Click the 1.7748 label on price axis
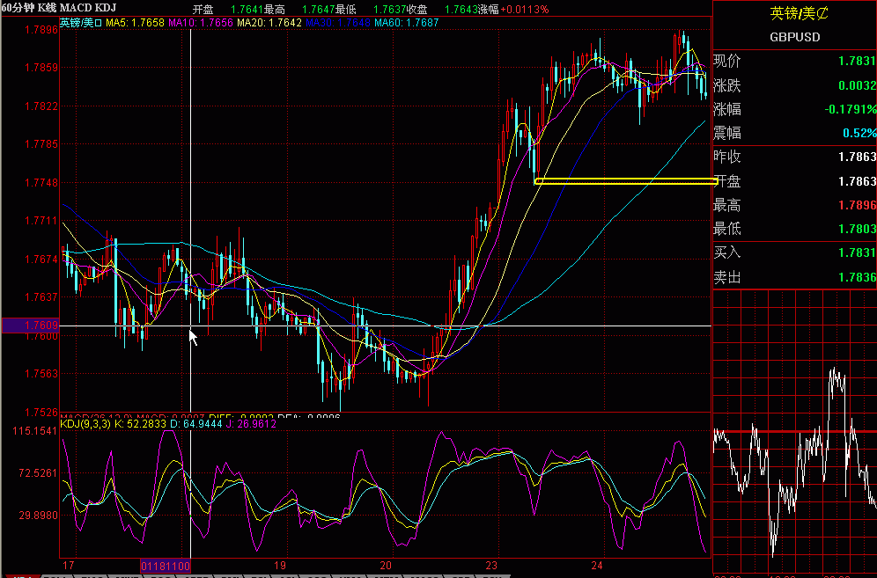Screen dimensions: 877x578 click(41, 183)
